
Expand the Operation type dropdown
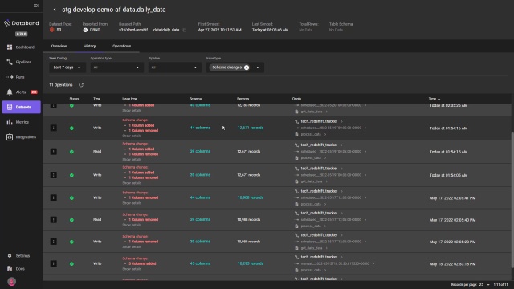[x=116, y=67]
